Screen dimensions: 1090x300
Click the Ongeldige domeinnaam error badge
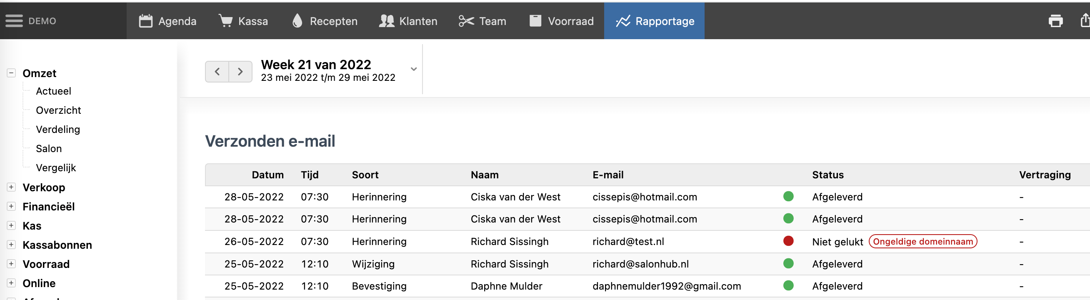(x=922, y=241)
